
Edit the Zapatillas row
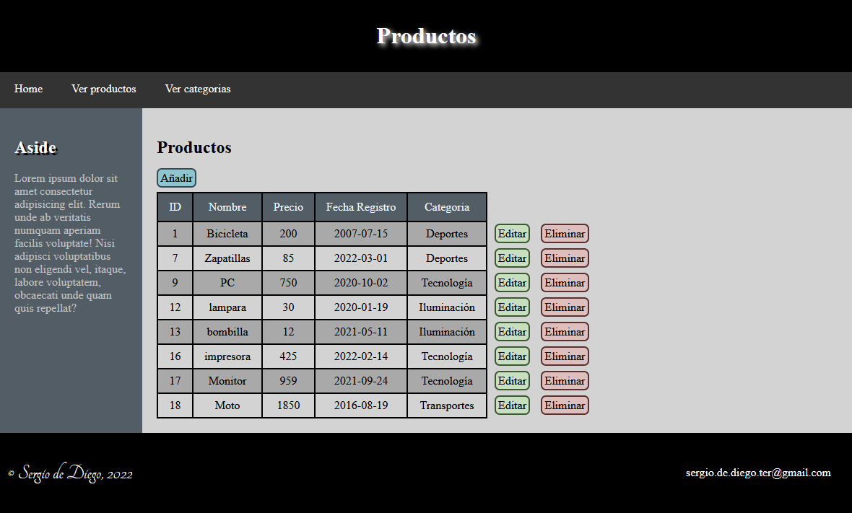pos(512,258)
